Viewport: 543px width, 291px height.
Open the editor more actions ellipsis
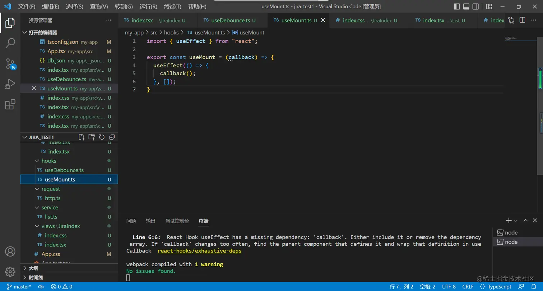pos(533,20)
